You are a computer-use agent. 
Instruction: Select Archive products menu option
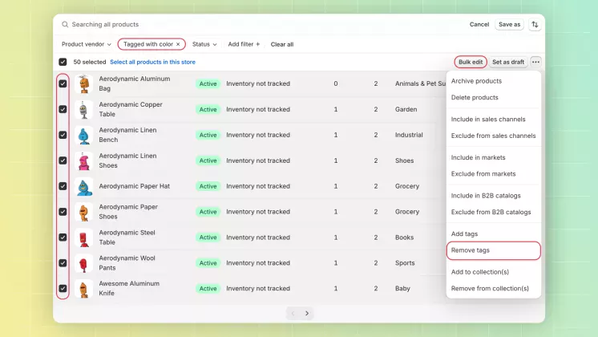(476, 81)
